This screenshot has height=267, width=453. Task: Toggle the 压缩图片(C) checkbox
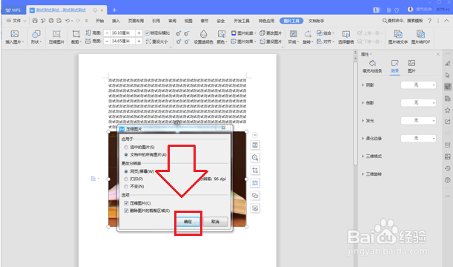point(126,203)
